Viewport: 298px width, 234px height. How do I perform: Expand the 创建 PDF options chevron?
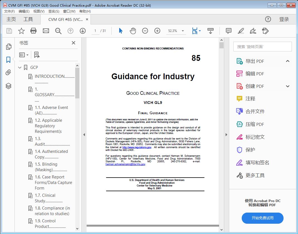(288, 86)
